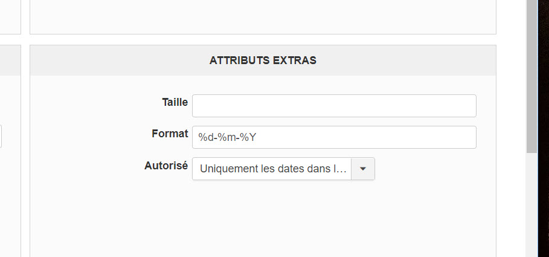Click the Format field containing %d-%m-%Y
Screen dimensions: 549x257
[x=334, y=137]
